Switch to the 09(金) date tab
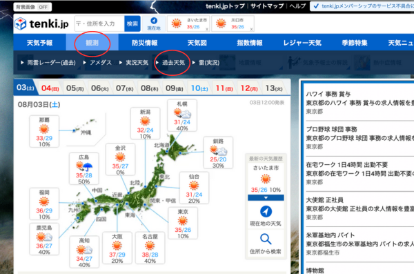This screenshot has width=414, height=276. pos(175,88)
